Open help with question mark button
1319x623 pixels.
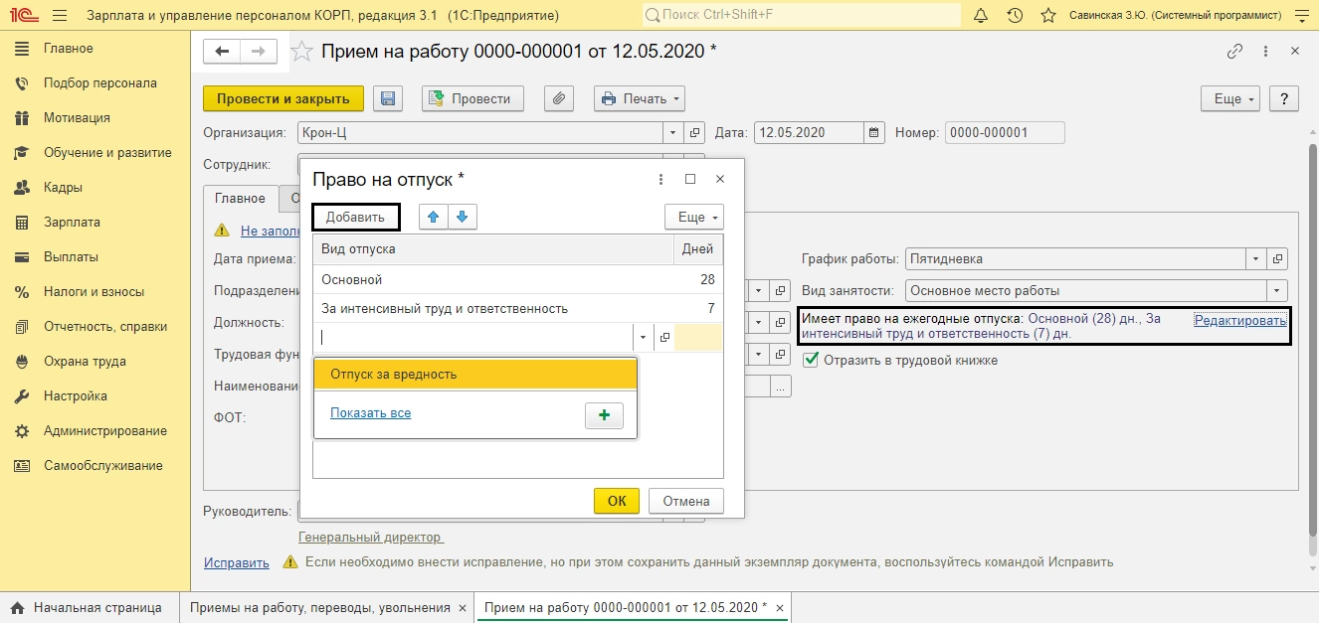pos(1285,98)
